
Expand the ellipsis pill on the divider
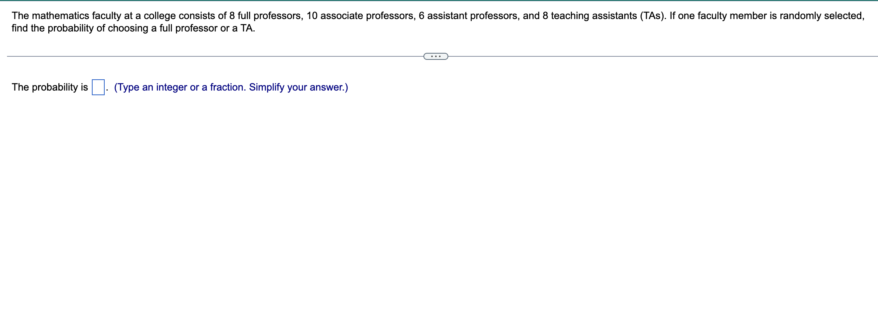pos(435,56)
